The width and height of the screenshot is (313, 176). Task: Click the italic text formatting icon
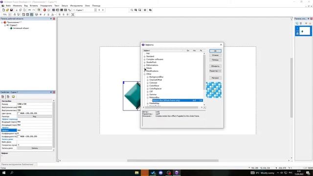[x=45, y=15]
